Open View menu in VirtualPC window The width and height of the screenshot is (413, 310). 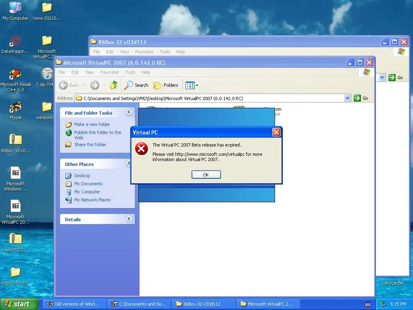(90, 72)
